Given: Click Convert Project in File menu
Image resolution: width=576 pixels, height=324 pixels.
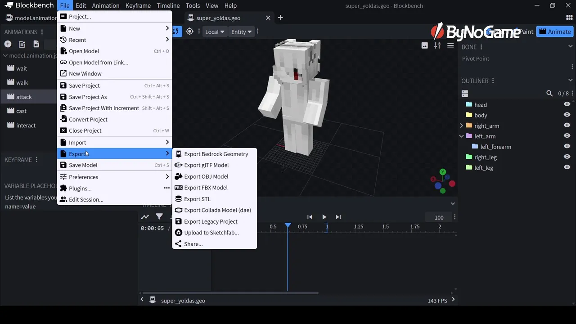Looking at the screenshot, I should tap(115, 119).
